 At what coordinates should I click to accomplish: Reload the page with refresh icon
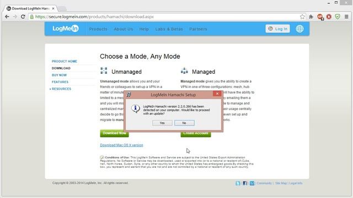point(23,16)
